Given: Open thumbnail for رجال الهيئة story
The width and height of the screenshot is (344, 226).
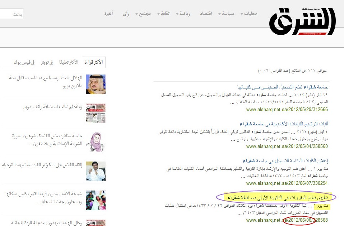Looking at the screenshot, I should point(96,223).
